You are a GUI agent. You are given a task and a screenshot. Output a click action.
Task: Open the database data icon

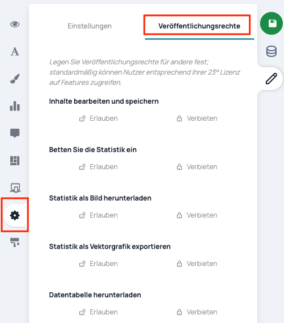[271, 51]
